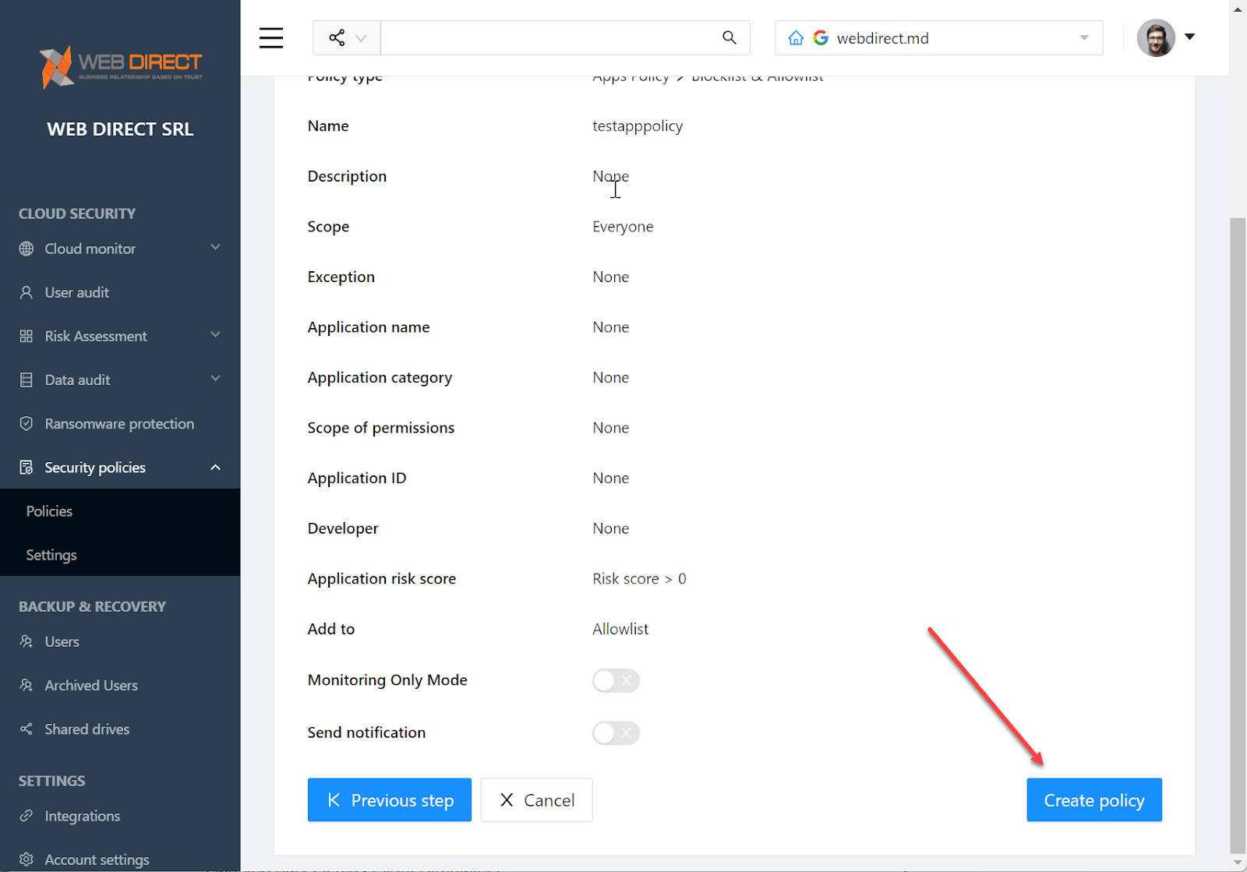Click the home icon in the address bar
The height and width of the screenshot is (872, 1247).
(x=795, y=37)
